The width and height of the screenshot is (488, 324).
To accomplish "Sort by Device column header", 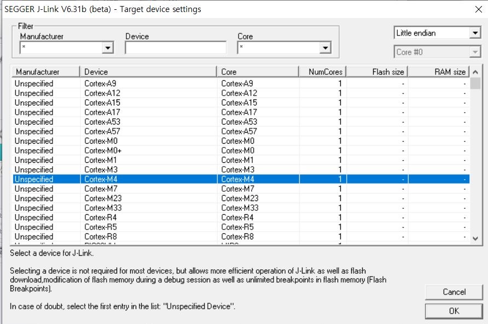I will (148, 72).
